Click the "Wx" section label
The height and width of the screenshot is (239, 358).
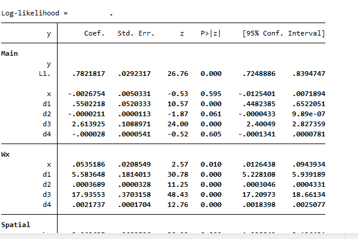pyautogui.click(x=5, y=154)
